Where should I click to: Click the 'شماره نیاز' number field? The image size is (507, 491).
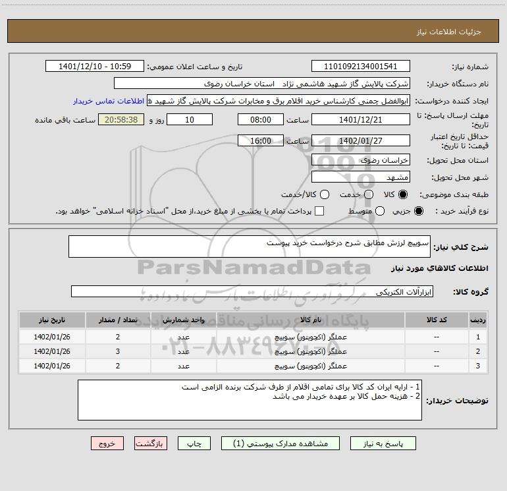(360, 67)
